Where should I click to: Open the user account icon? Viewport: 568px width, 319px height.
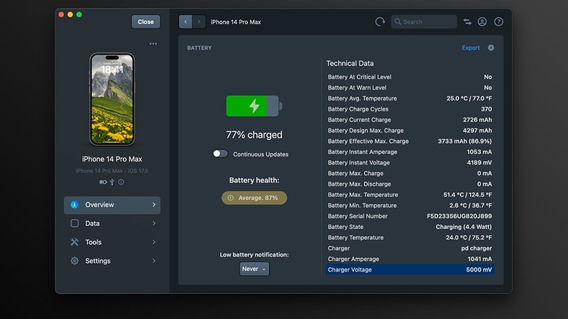point(482,22)
